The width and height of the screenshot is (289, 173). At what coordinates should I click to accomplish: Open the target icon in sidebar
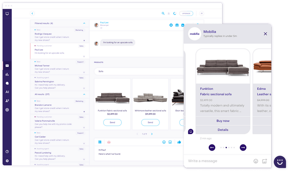[x=7, y=110]
